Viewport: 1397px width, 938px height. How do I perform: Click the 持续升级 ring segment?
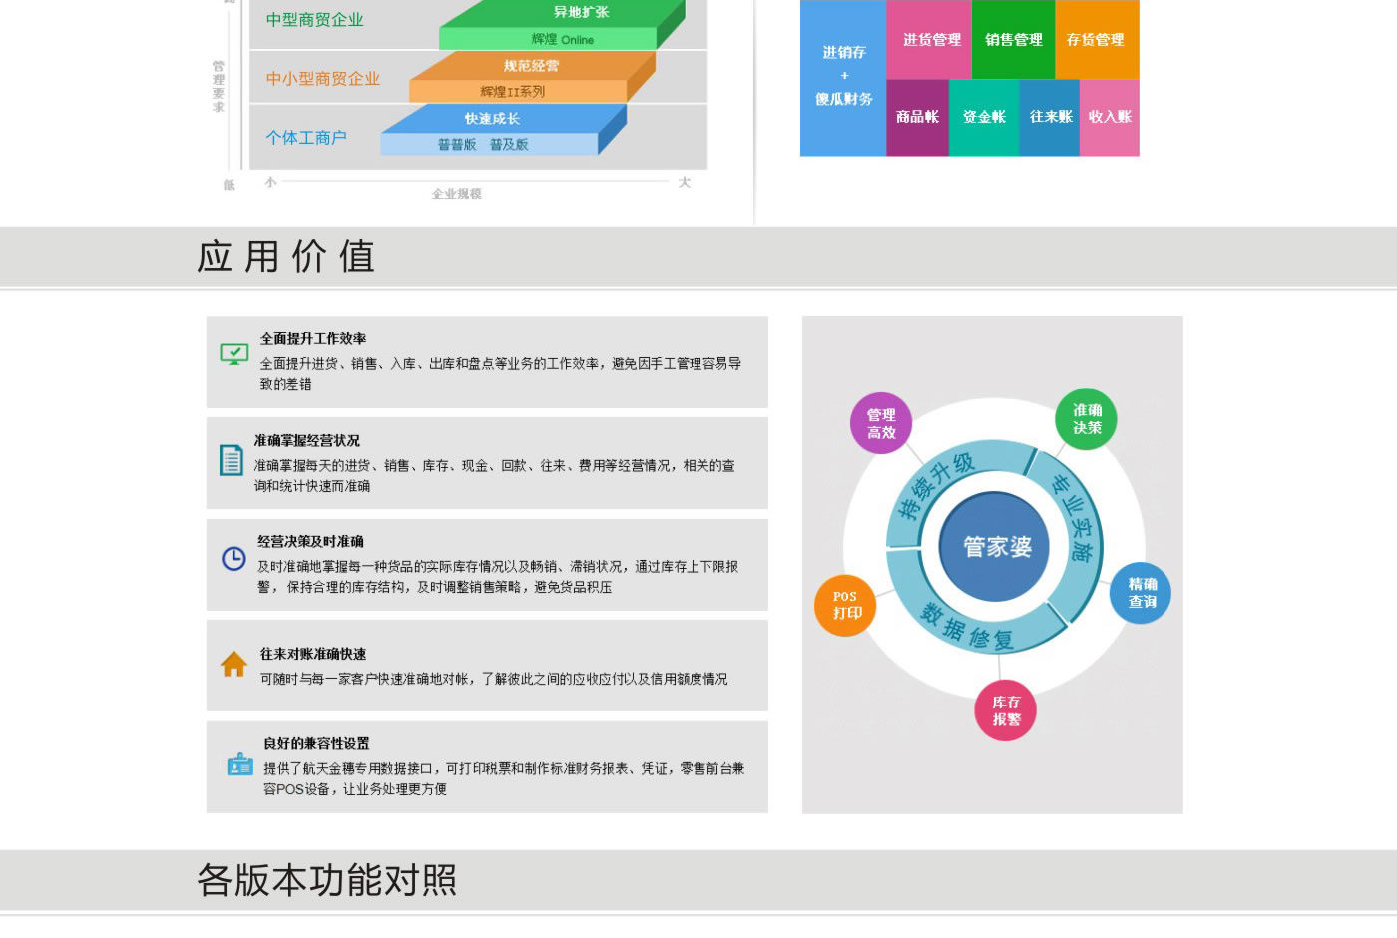(938, 487)
